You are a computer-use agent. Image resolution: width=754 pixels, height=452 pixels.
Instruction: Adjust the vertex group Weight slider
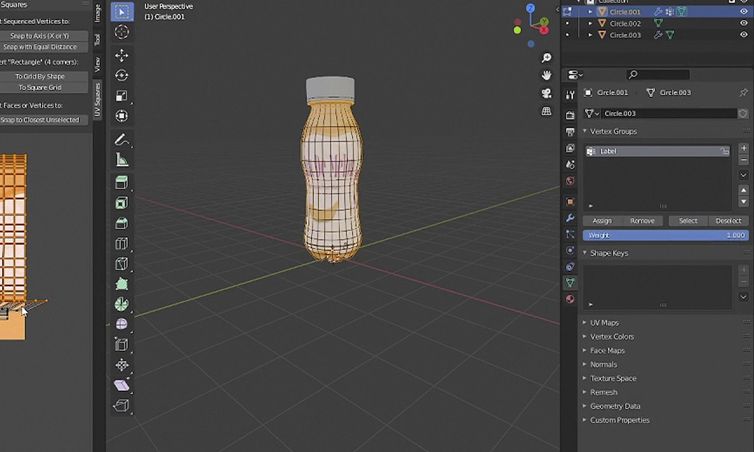point(665,235)
